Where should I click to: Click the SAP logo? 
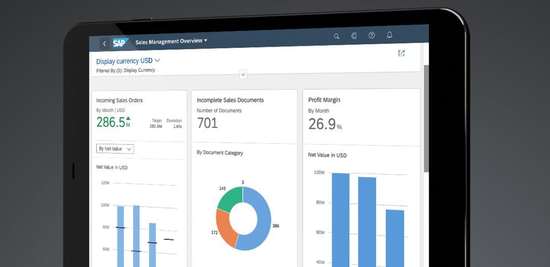120,43
